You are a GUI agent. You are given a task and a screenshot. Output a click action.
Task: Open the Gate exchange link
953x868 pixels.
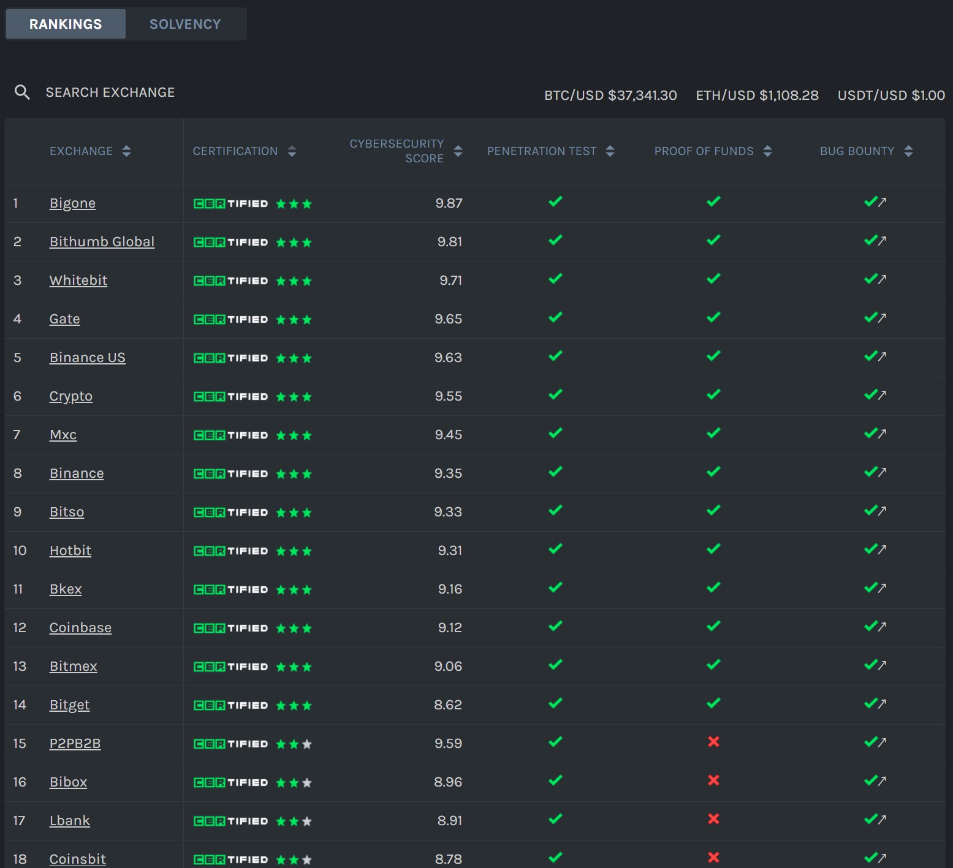tap(64, 319)
